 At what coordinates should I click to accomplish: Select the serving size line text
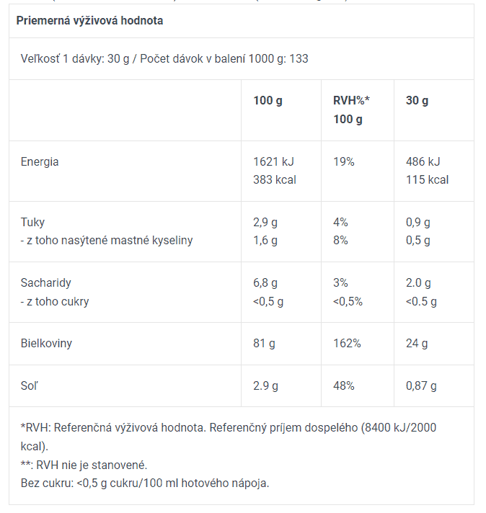coord(164,58)
